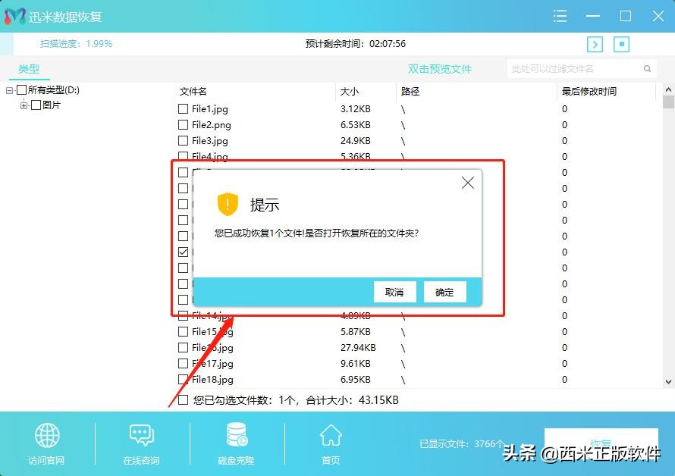The height and width of the screenshot is (476, 675).
Task: Check the File2.png checkbox
Action: (183, 125)
